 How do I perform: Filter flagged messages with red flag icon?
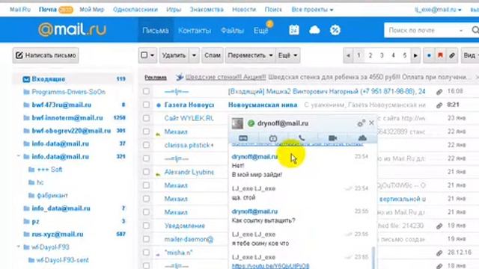pos(440,55)
